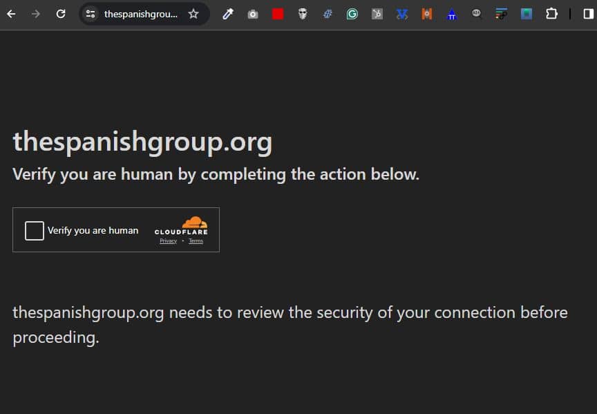The image size is (597, 414).
Task: Bookmark this page with the star icon
Action: 193,14
